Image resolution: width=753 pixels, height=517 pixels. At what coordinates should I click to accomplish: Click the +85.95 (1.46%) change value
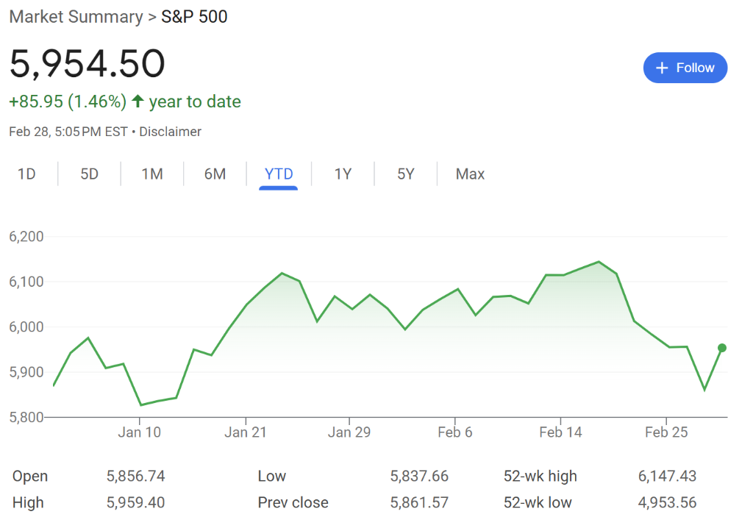pyautogui.click(x=68, y=101)
